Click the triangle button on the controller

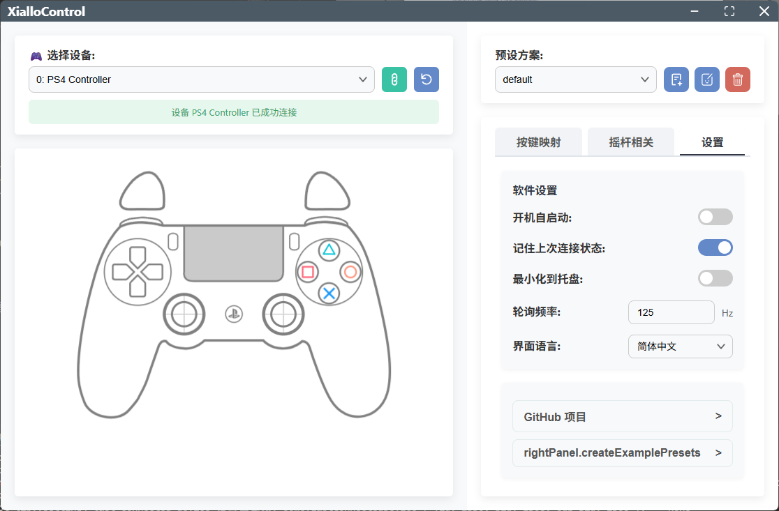click(x=329, y=250)
